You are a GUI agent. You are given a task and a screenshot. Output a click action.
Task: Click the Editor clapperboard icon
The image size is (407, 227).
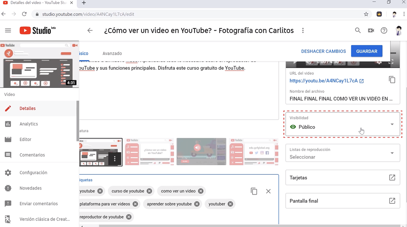(x=8, y=139)
